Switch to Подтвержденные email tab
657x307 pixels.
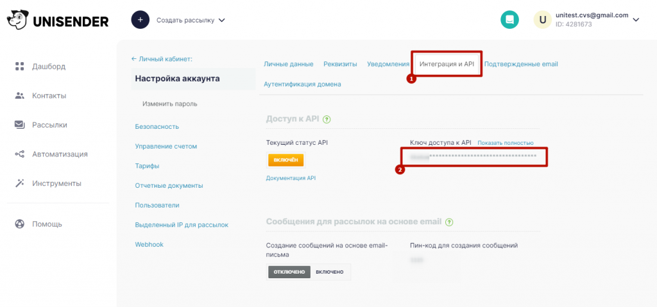[521, 64]
